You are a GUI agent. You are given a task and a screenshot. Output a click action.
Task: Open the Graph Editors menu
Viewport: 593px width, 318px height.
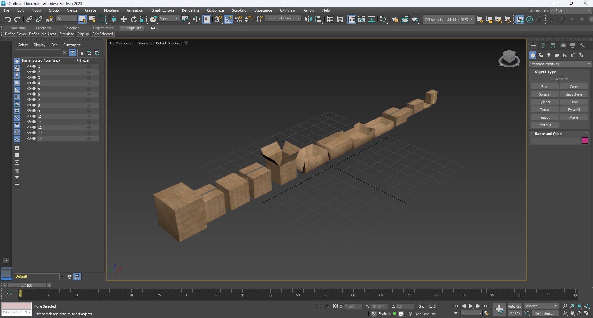point(162,10)
